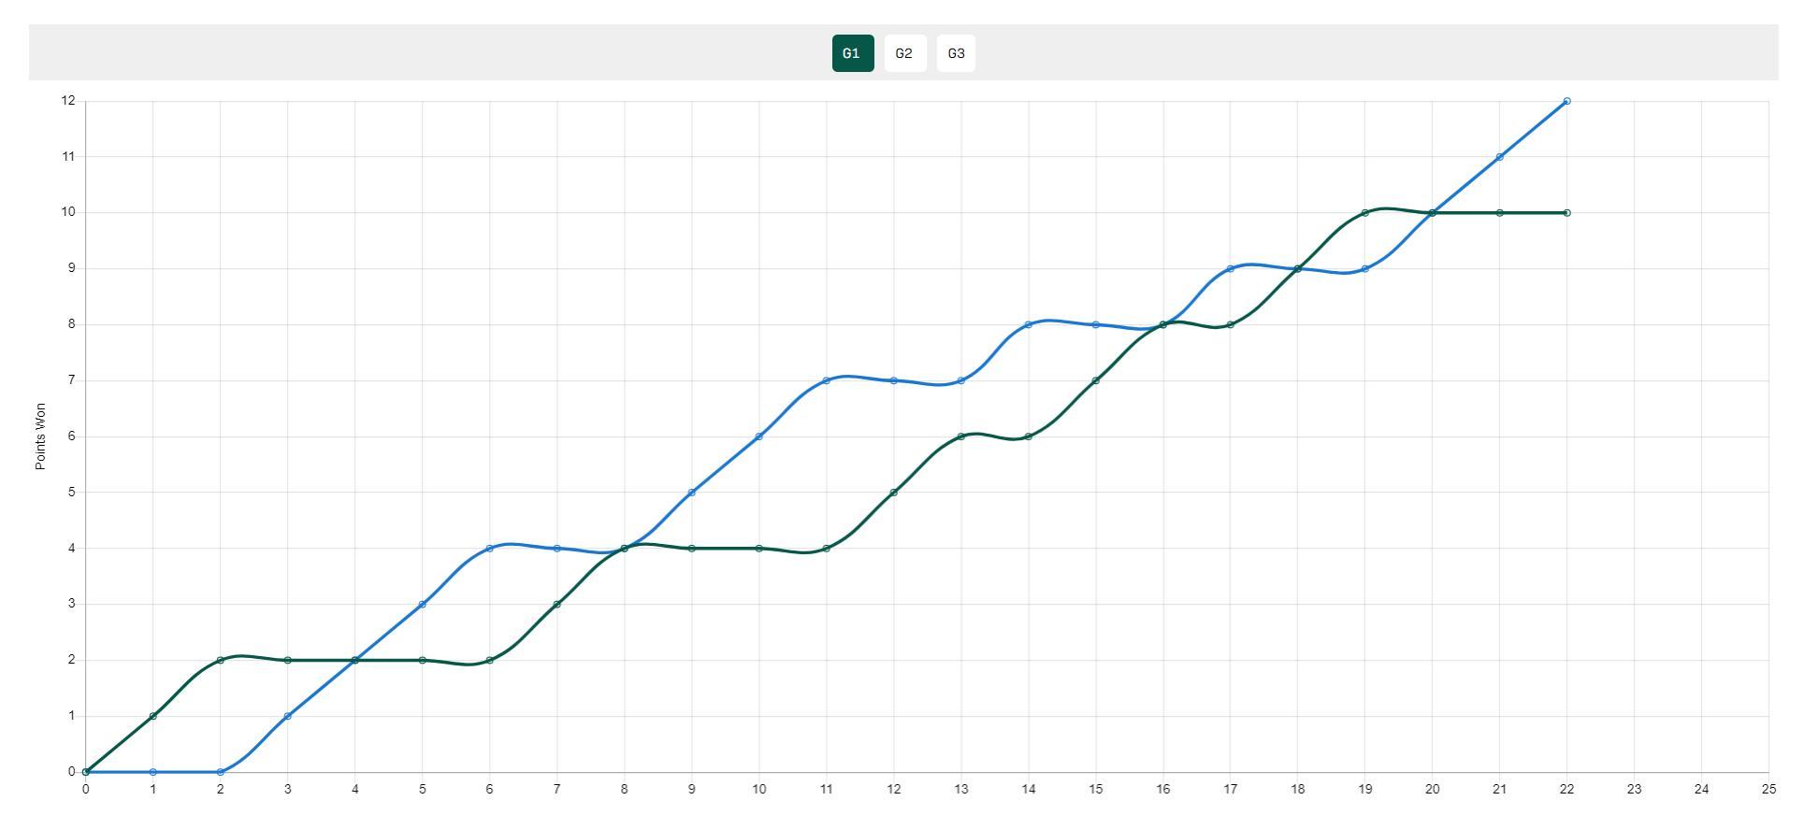Screen dimensions: 1804x815
Task: Click green data point at rally 2
Action: pyautogui.click(x=220, y=660)
